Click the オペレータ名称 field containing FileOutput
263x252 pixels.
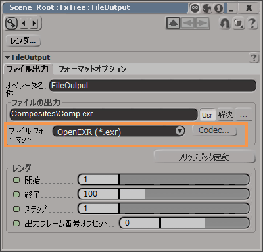pyautogui.click(x=153, y=86)
